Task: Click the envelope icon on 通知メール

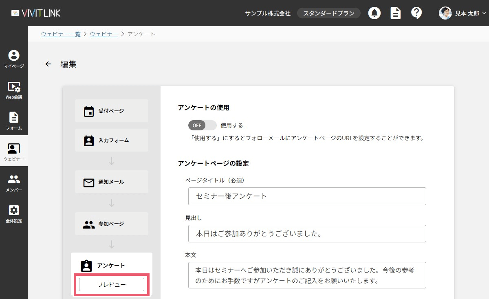Action: [x=89, y=182]
